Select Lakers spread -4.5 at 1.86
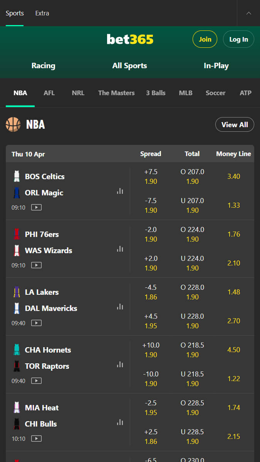 pyautogui.click(x=151, y=292)
